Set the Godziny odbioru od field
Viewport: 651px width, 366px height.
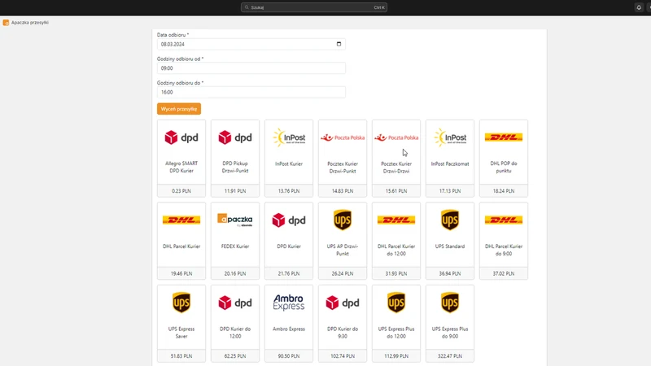(251, 68)
